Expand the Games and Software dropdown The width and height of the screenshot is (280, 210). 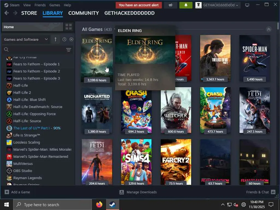tap(26, 39)
